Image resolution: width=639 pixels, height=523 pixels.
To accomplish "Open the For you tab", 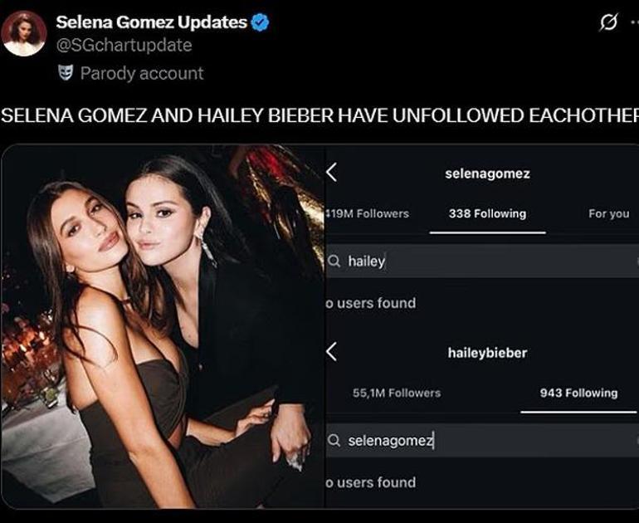I will pos(608,213).
